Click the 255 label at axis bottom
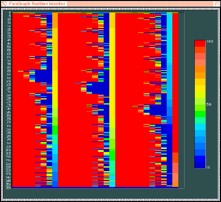This screenshot has height=202, width=221. [x=8, y=188]
